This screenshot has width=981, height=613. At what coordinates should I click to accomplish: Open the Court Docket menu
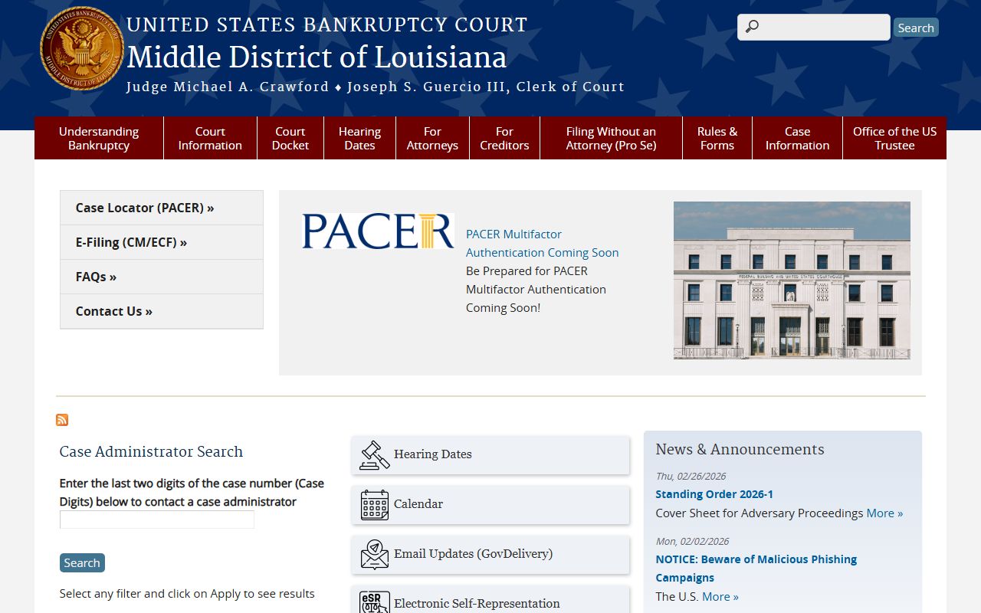click(290, 138)
